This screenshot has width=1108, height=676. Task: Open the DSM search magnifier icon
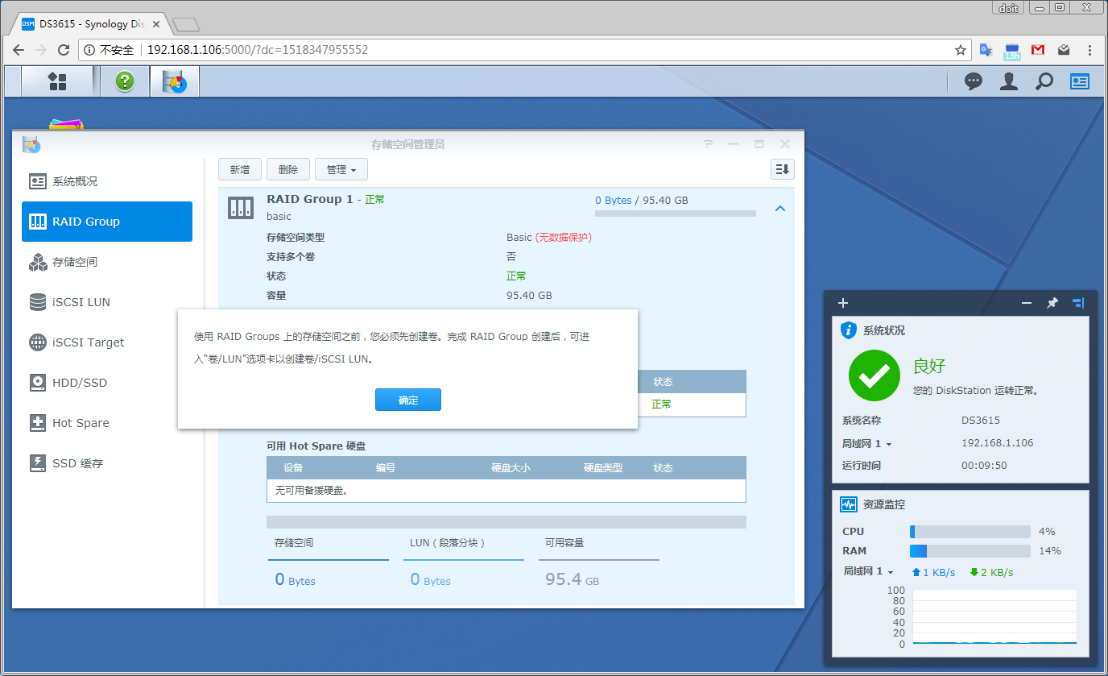click(x=1044, y=81)
